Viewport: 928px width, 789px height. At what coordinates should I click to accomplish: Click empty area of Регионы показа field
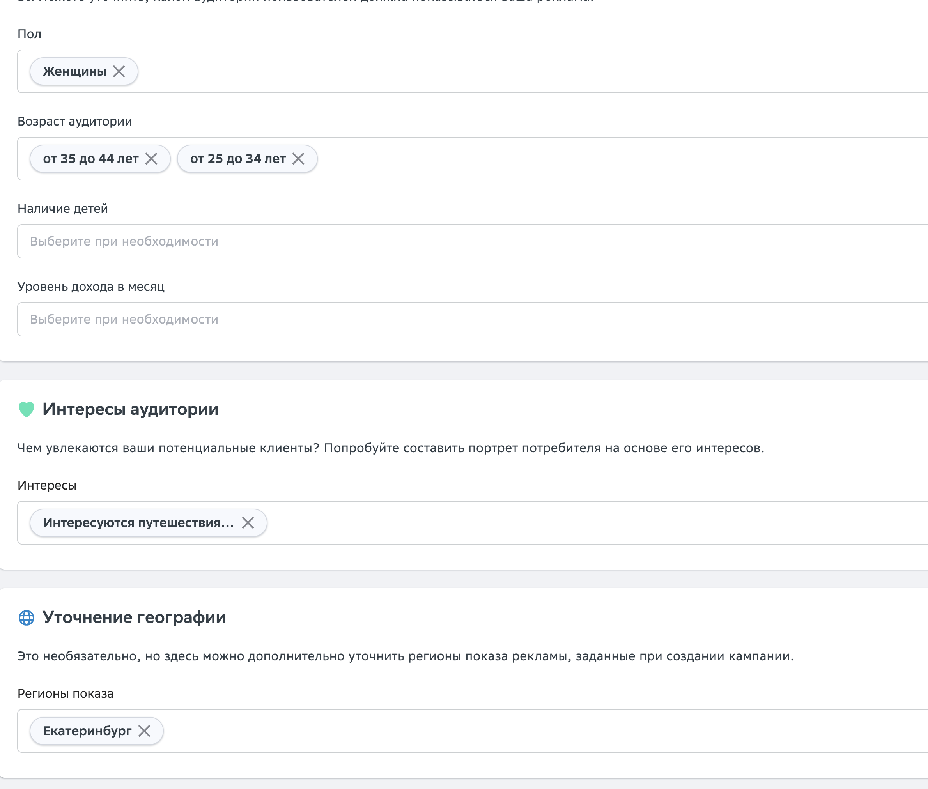point(537,731)
